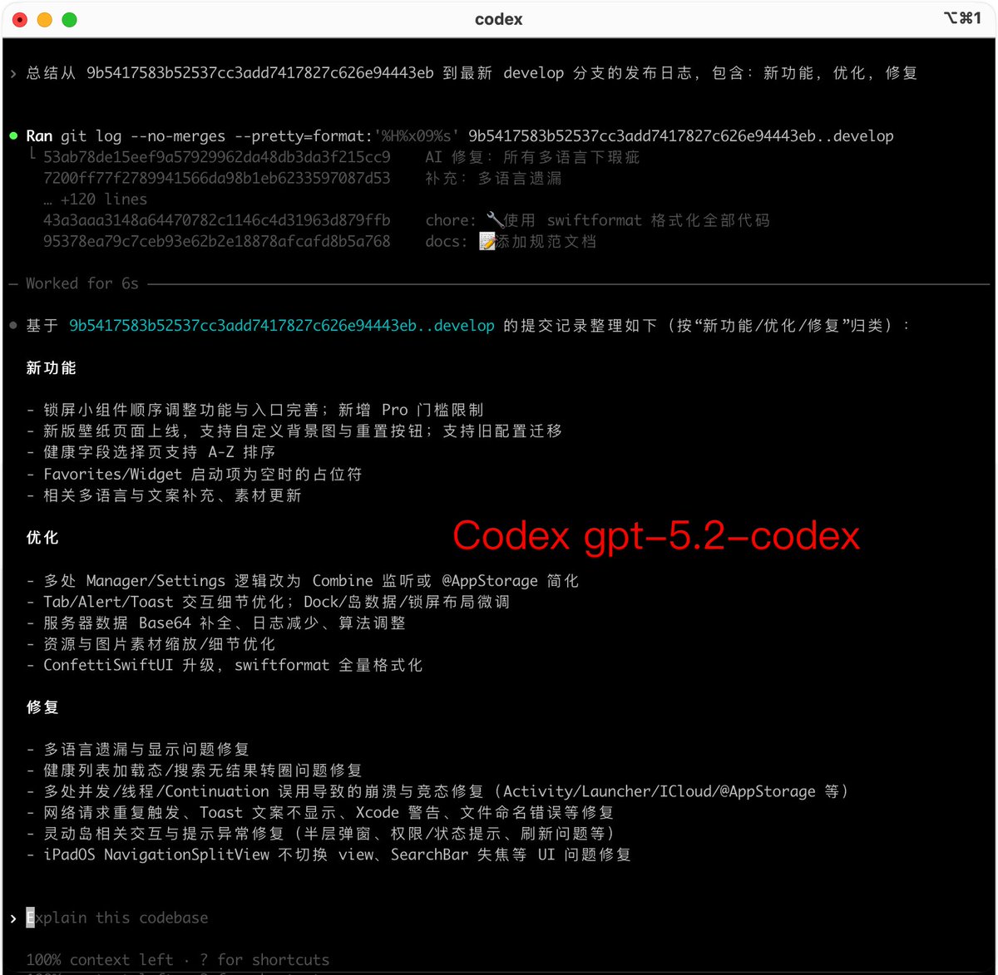Click the 优化 section heading
This screenshot has width=998, height=975.
point(42,538)
